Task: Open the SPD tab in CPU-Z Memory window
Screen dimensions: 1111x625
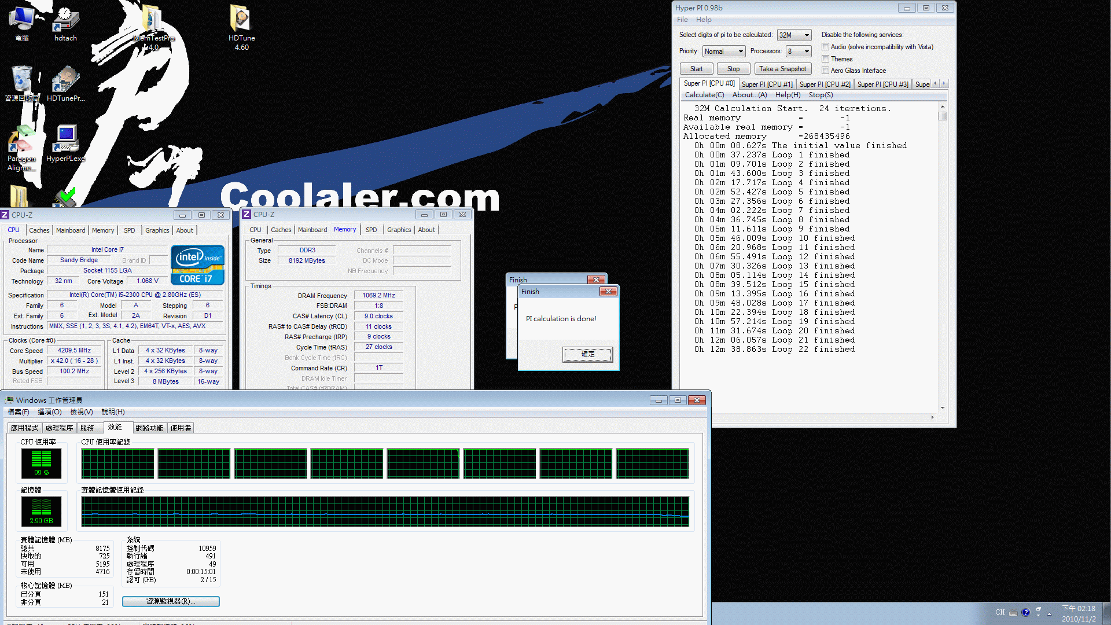Action: pyautogui.click(x=371, y=230)
